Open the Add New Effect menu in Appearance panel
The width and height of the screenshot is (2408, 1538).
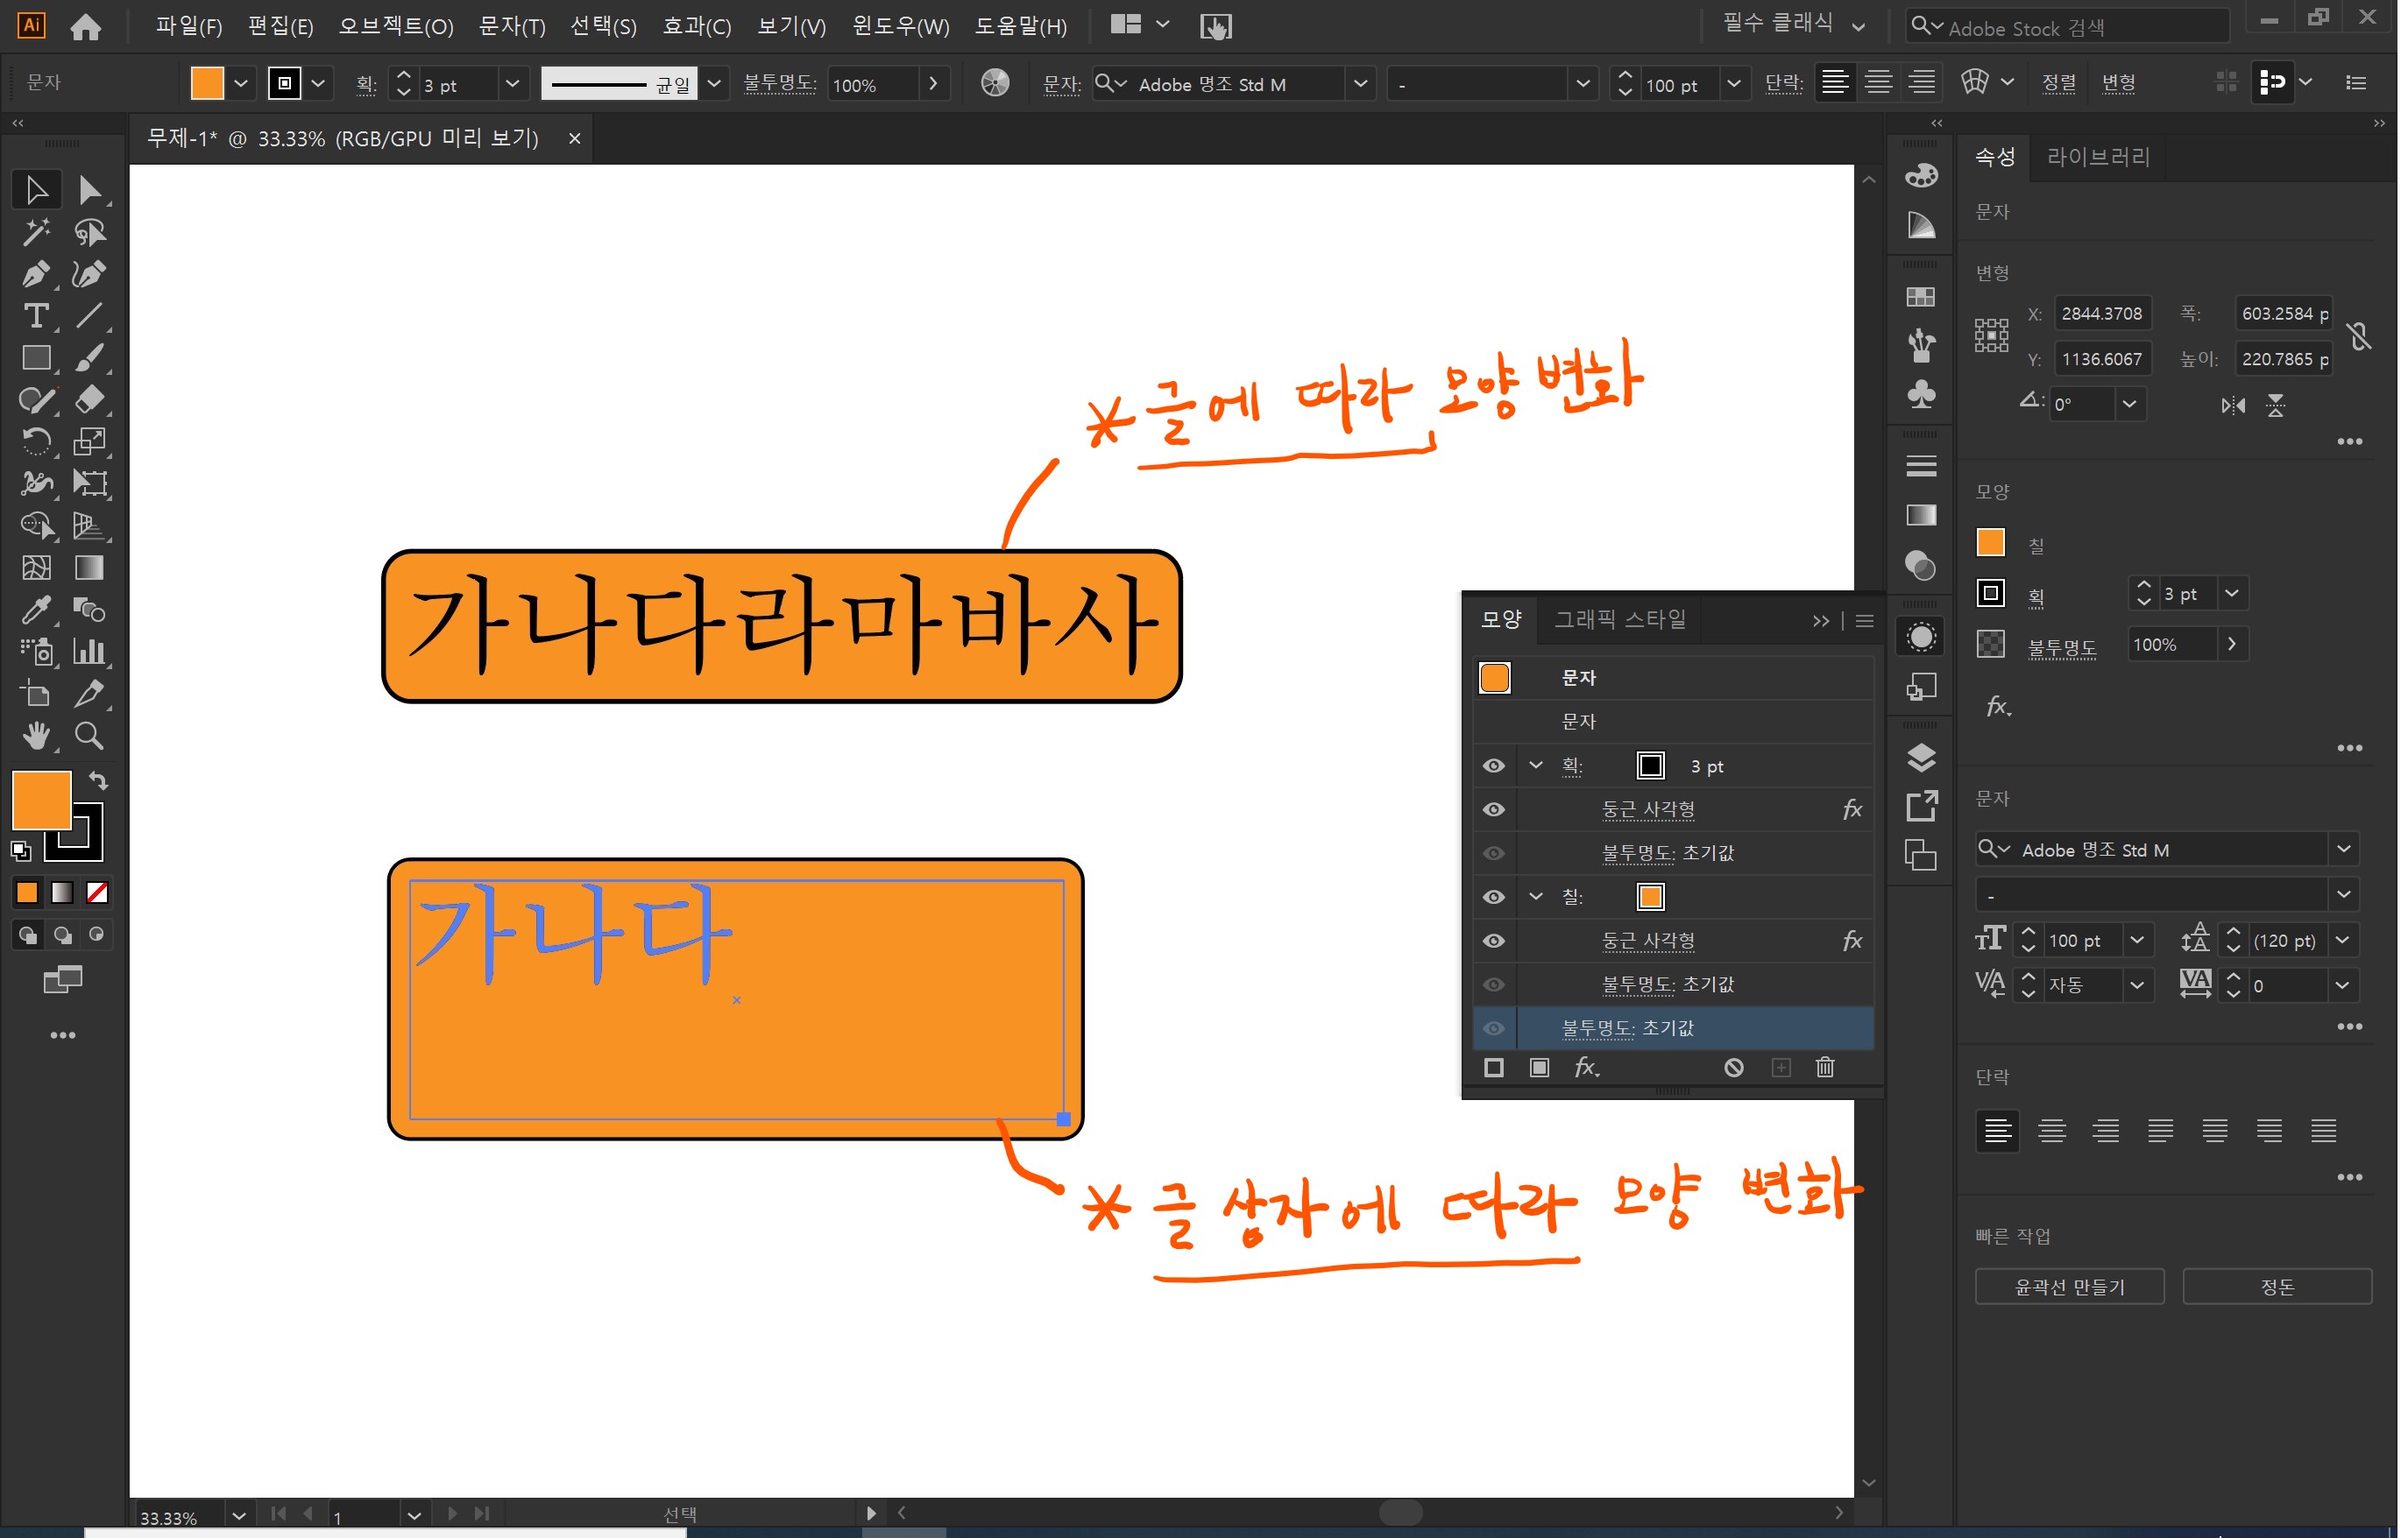(1589, 1068)
